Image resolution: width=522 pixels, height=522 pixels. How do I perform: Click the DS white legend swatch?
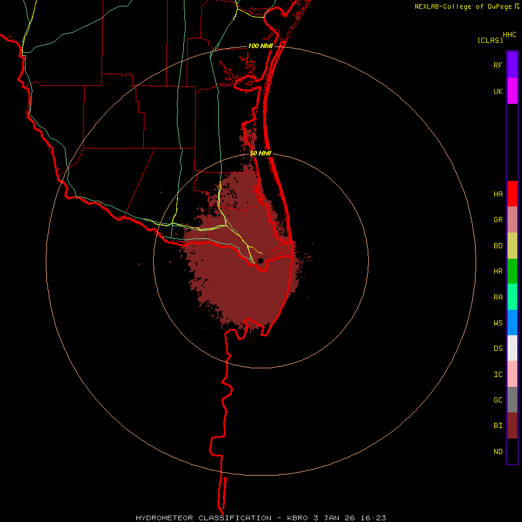(x=512, y=348)
